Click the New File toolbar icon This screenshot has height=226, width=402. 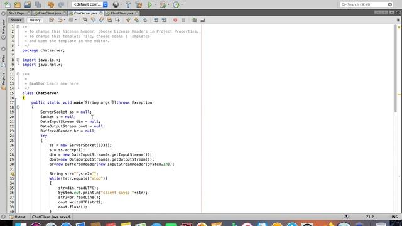(8, 4)
